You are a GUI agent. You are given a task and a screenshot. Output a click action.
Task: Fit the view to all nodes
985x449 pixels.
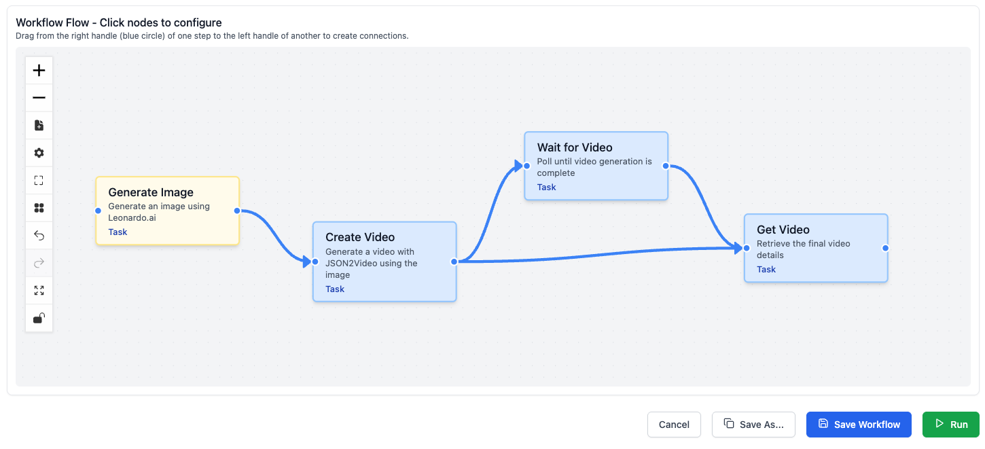[x=39, y=180]
